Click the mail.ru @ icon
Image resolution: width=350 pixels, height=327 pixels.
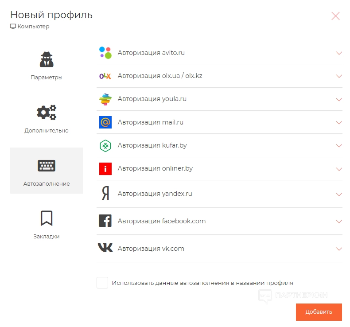105,122
